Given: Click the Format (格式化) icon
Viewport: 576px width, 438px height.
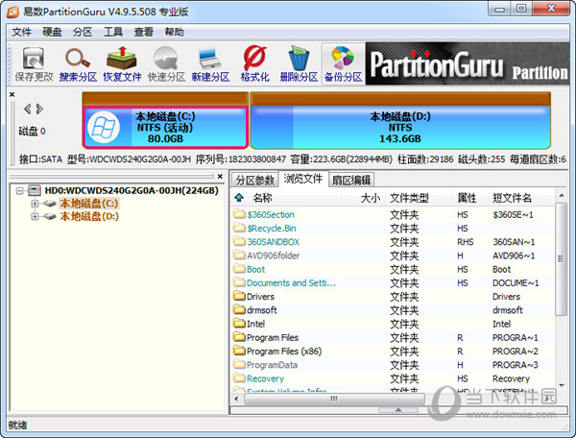Looking at the screenshot, I should point(254,64).
